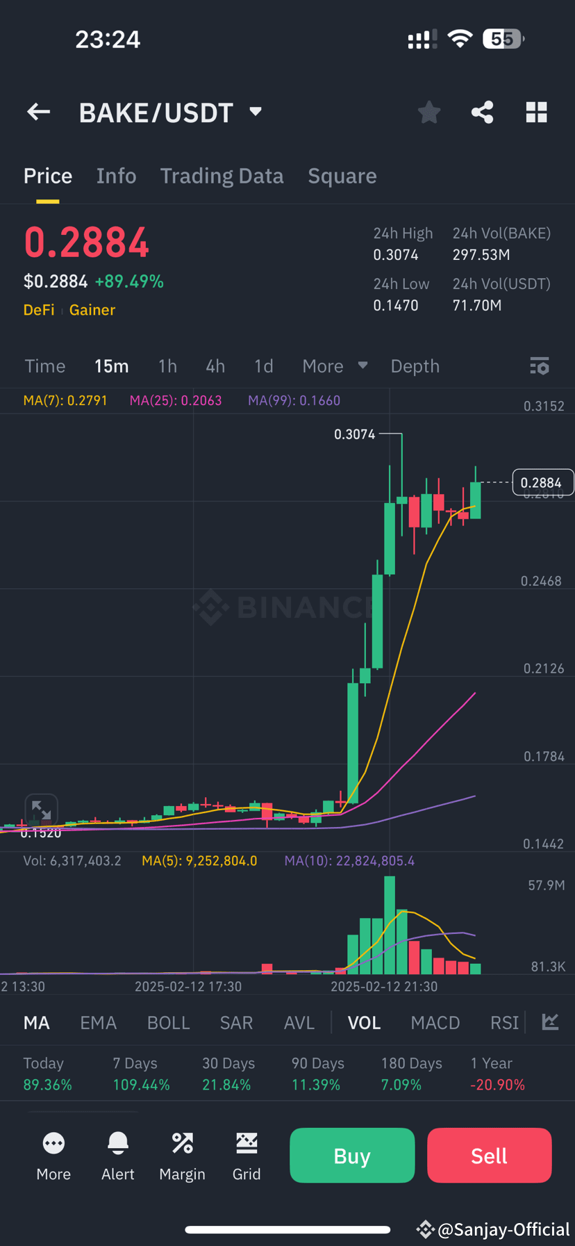This screenshot has width=575, height=1246.
Task: Open the Info tab
Action: [x=116, y=176]
